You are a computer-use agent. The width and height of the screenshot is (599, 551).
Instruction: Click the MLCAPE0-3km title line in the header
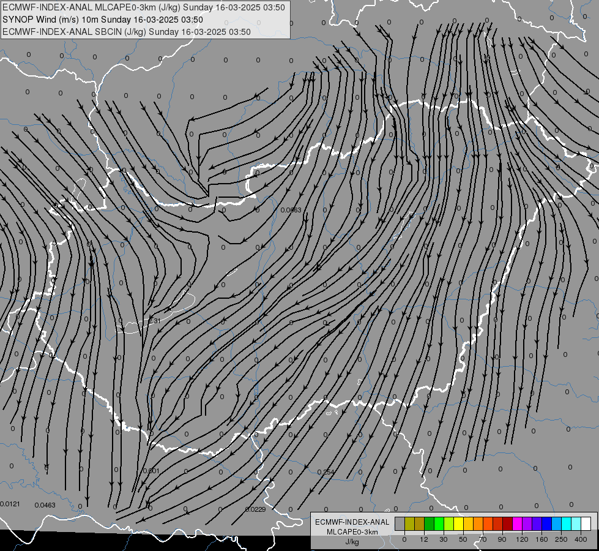pyautogui.click(x=144, y=7)
